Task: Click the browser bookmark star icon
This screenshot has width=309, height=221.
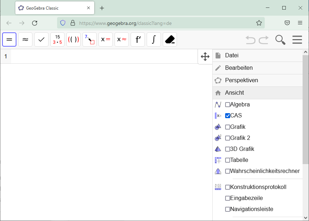Action: point(259,22)
